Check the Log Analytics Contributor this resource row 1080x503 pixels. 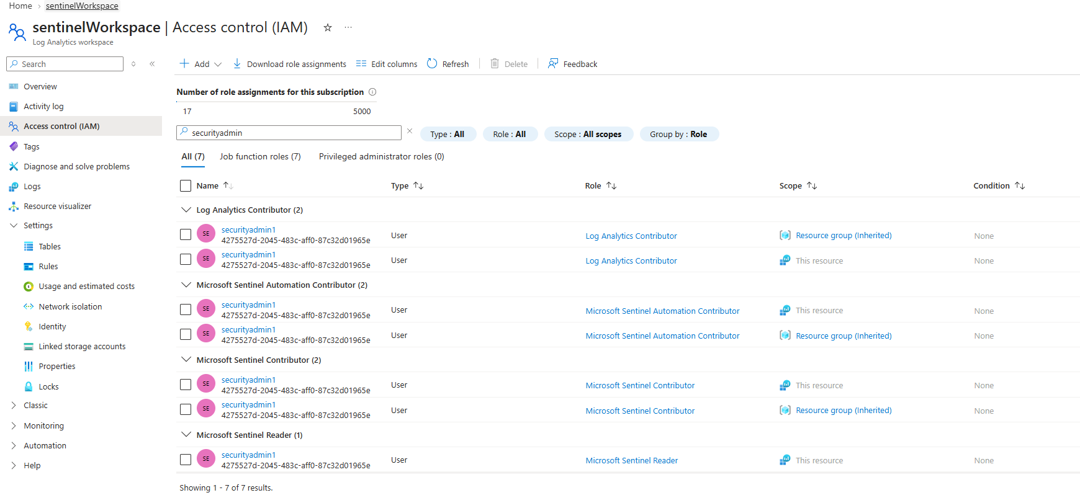click(186, 259)
